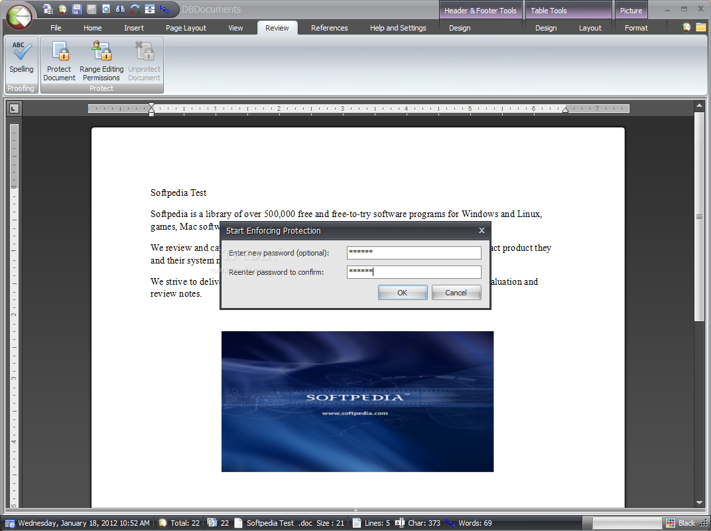The height and width of the screenshot is (531, 711).
Task: Click the binoculars Find icon
Action: point(120,9)
